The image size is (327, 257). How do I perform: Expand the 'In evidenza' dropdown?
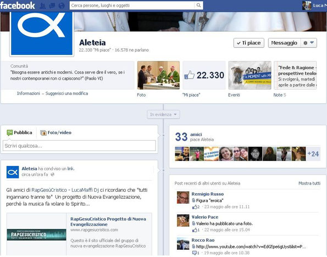tap(163, 114)
